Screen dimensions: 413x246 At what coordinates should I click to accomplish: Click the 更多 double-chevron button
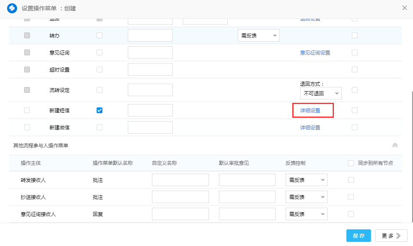(x=391, y=236)
